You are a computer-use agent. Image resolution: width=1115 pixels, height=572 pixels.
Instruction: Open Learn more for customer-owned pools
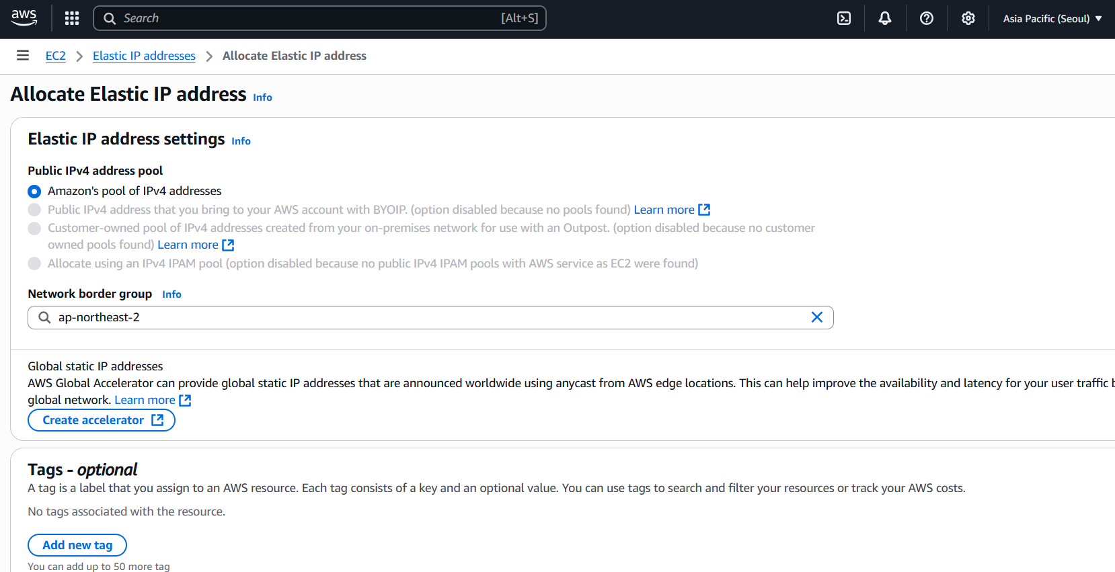(x=188, y=245)
